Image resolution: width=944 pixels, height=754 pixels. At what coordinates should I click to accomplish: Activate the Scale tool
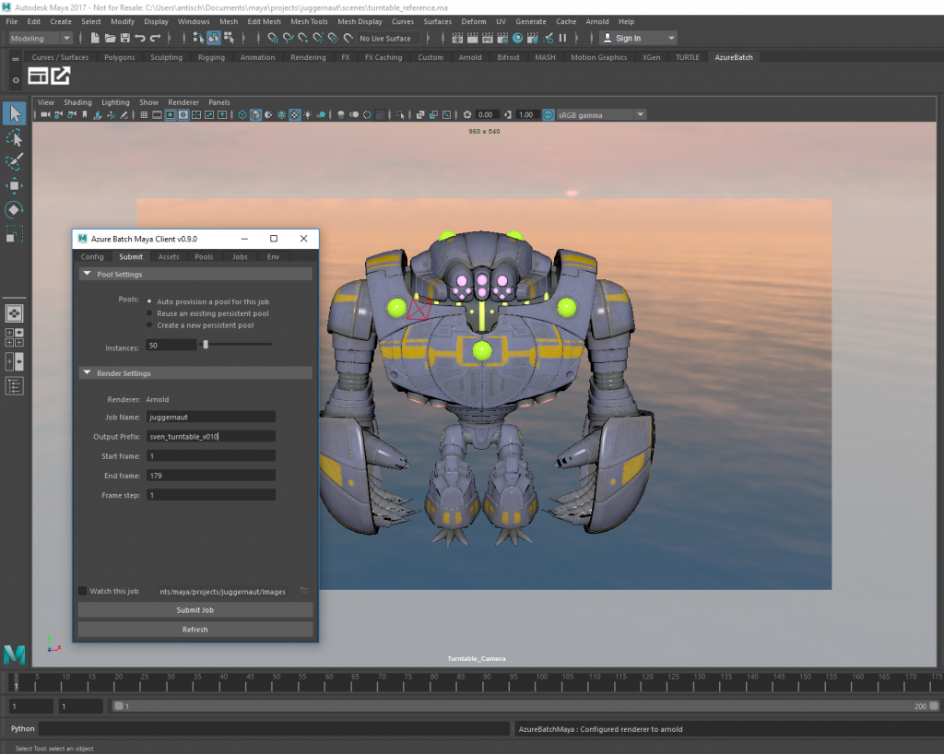click(x=15, y=234)
